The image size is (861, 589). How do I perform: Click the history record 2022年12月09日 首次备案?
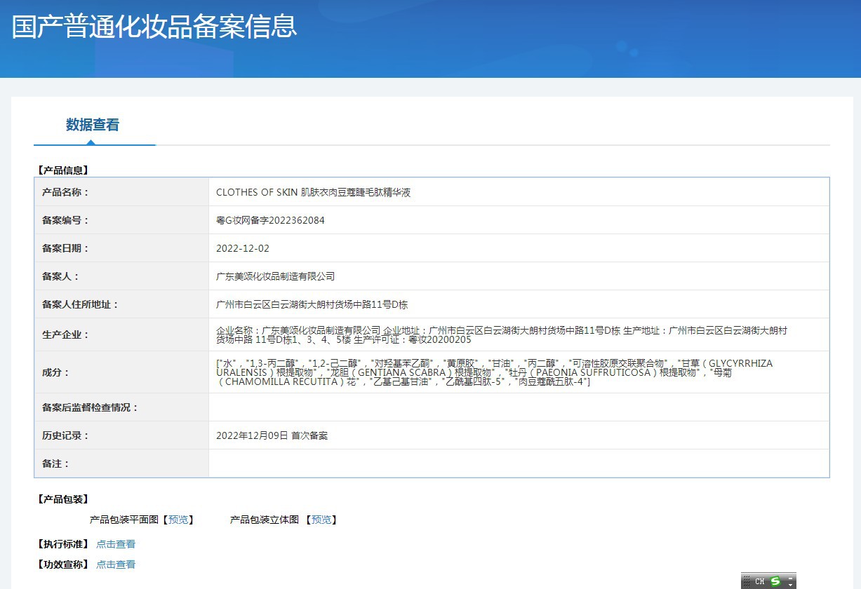[x=272, y=435]
